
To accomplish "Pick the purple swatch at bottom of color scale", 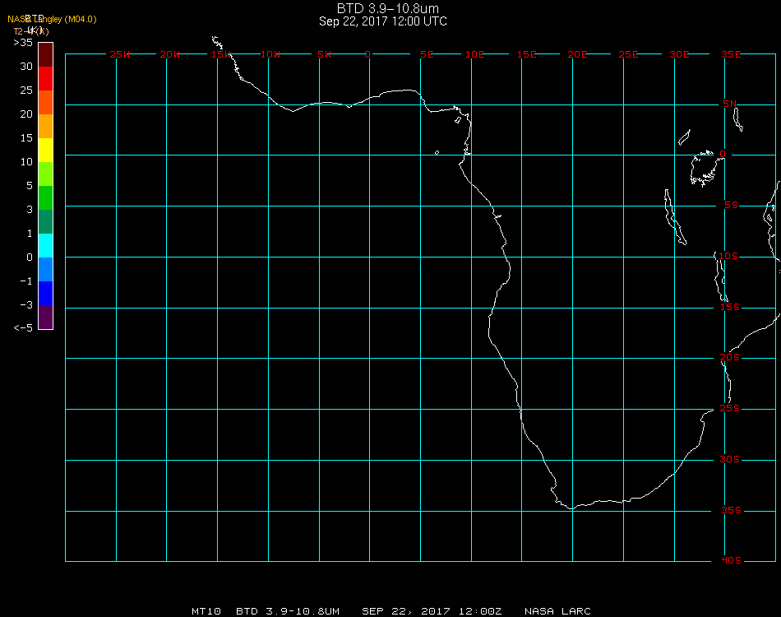I will (x=46, y=317).
